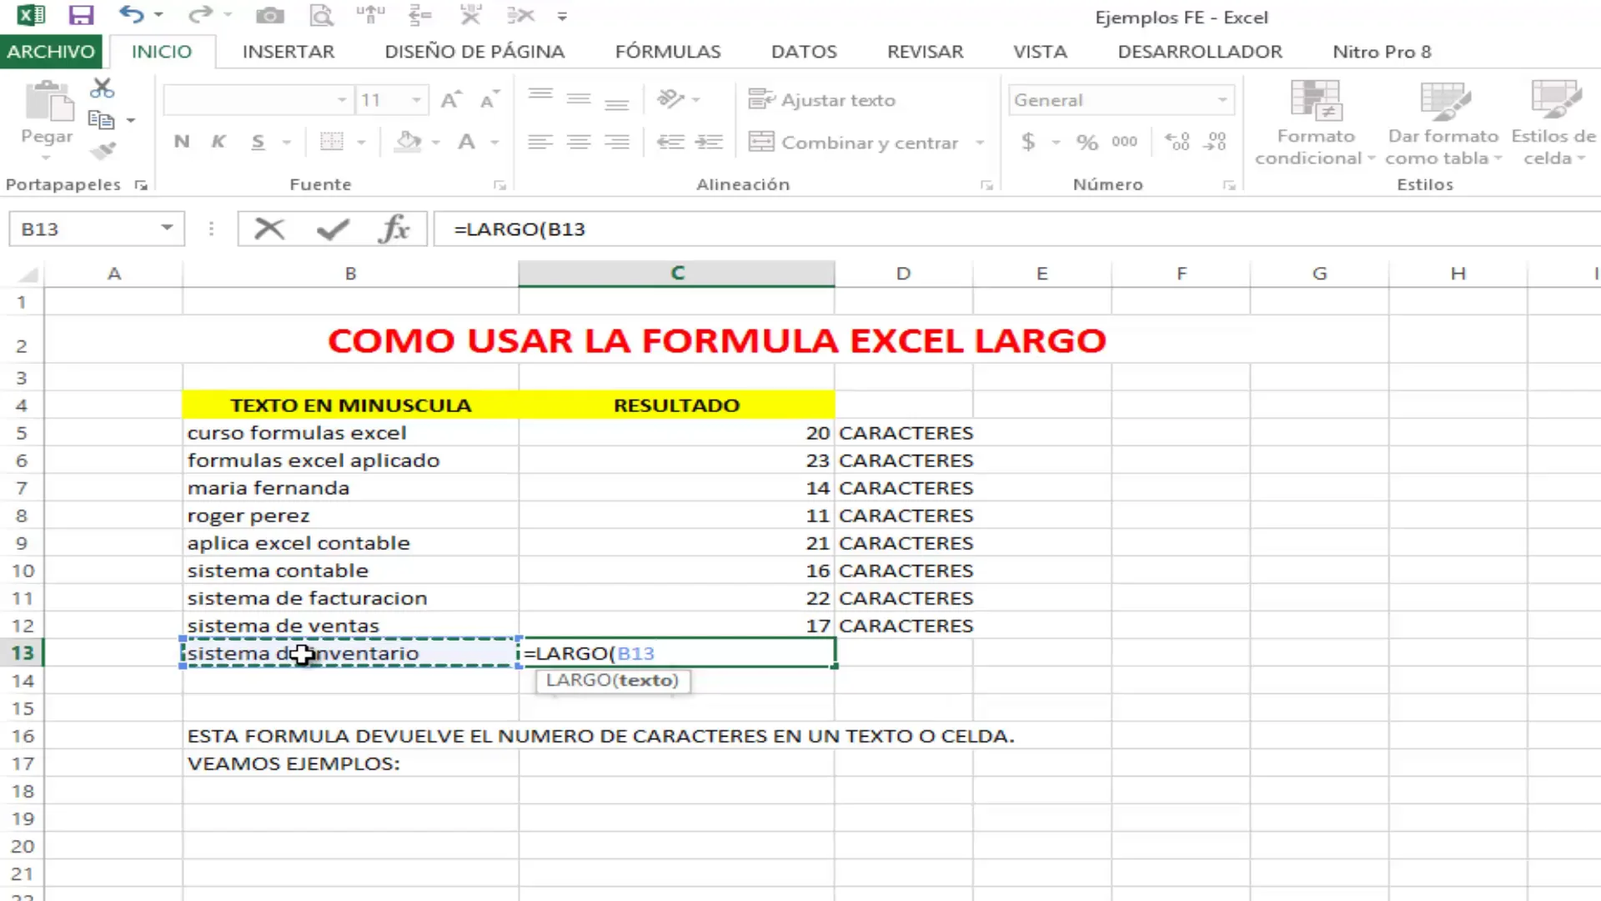Open Alineación dialog launcher
The width and height of the screenshot is (1601, 901).
(x=986, y=185)
